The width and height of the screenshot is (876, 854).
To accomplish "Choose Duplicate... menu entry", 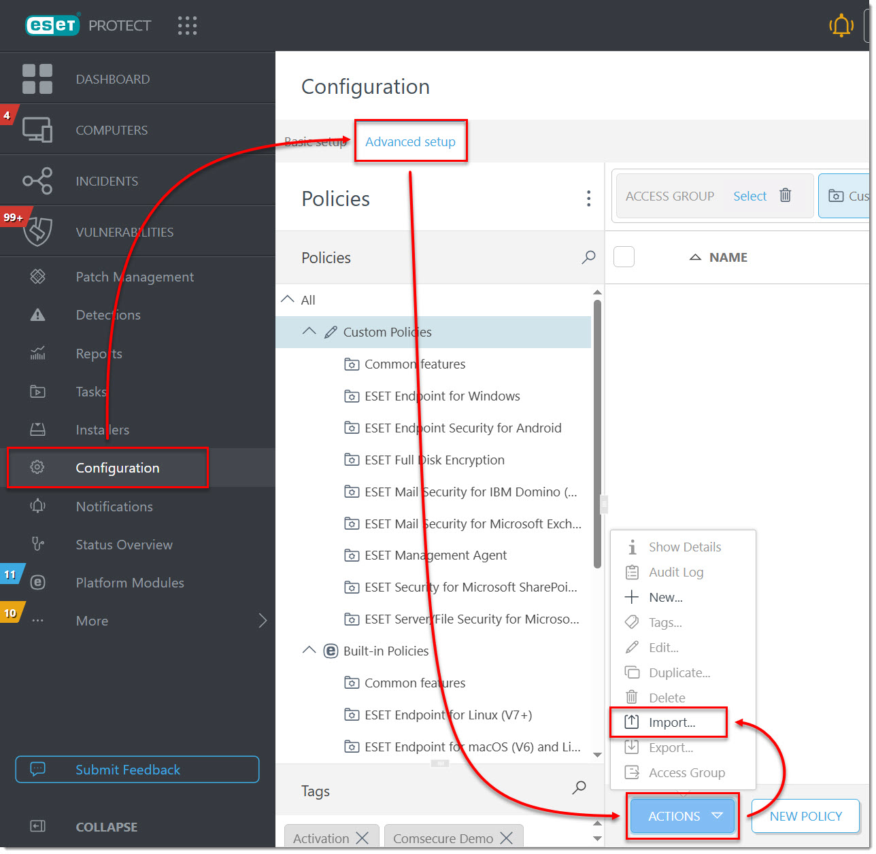I will pos(683,672).
